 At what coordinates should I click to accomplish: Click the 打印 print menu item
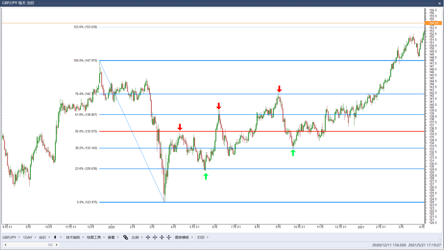(x=202, y=237)
